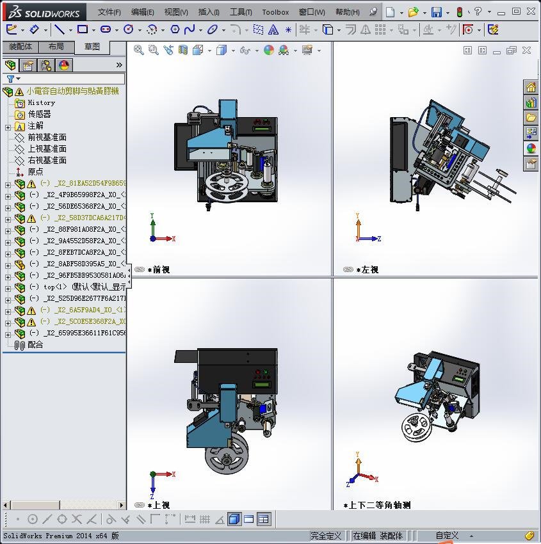541x544 pixels.
Task: Select the Arc sketch tool
Action: [x=152, y=30]
